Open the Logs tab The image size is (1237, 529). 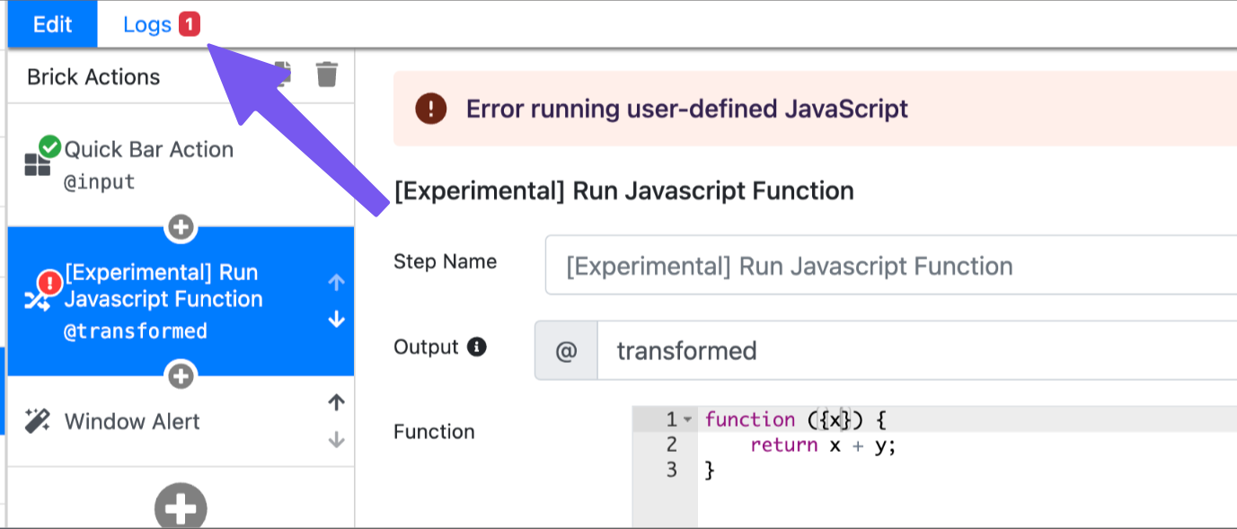click(x=147, y=24)
